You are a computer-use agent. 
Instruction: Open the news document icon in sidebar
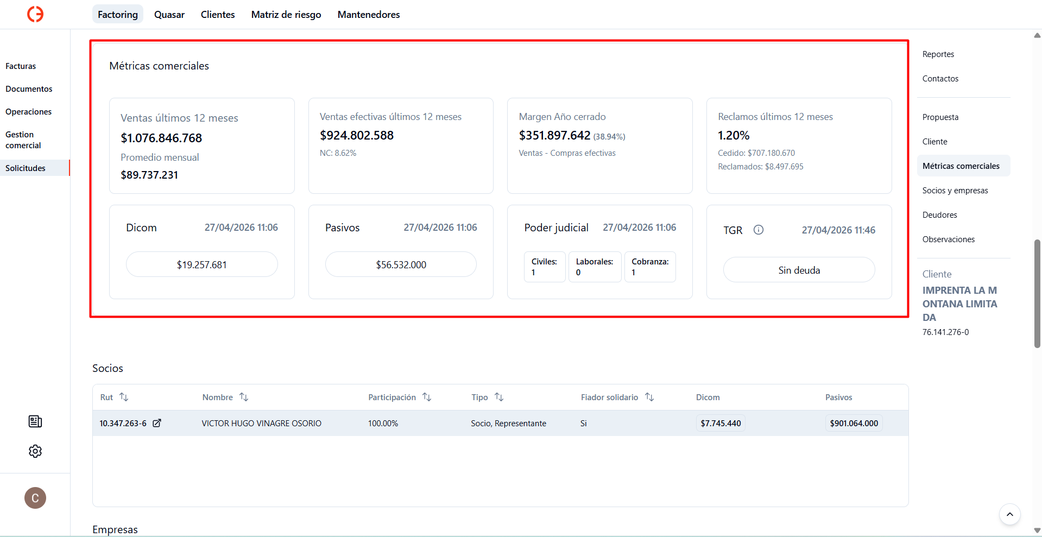coord(35,421)
